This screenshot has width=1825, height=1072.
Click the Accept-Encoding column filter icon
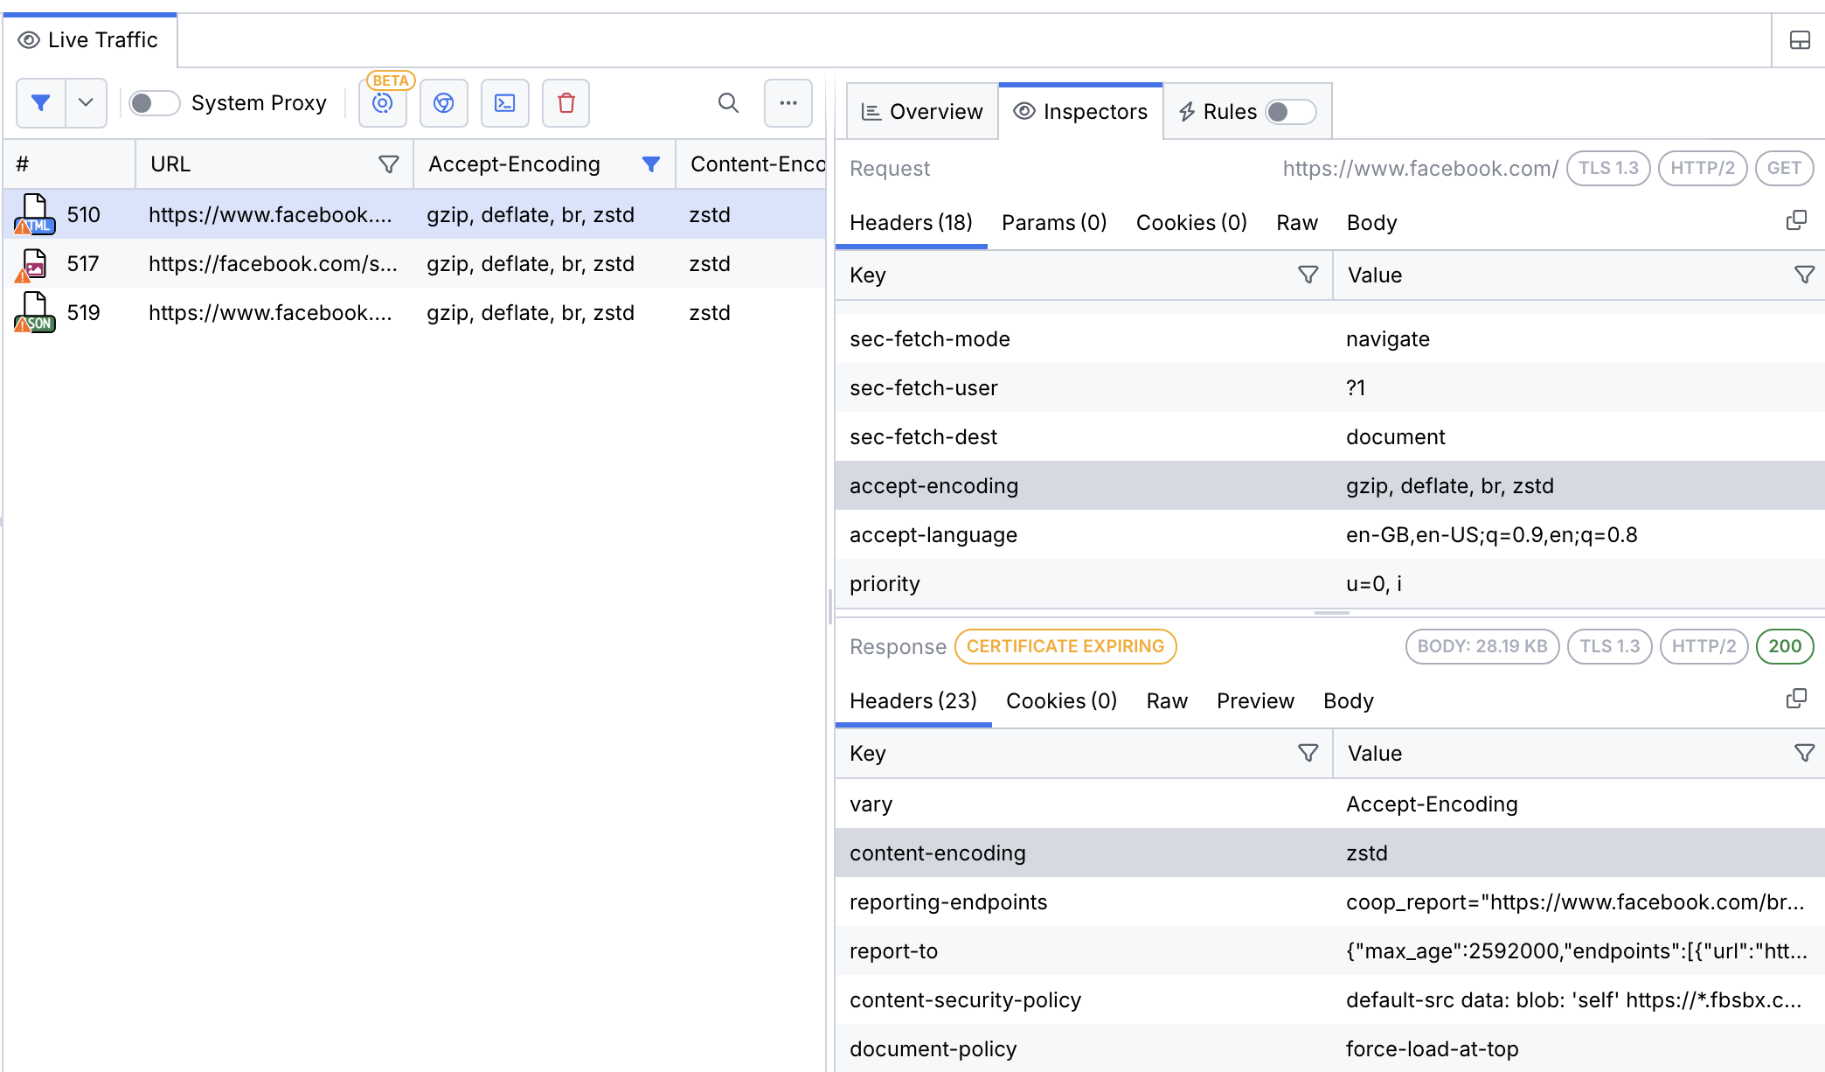(x=650, y=164)
